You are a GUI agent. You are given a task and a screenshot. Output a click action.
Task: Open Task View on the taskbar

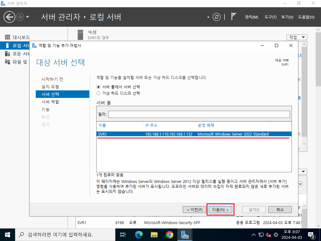click(x=123, y=235)
